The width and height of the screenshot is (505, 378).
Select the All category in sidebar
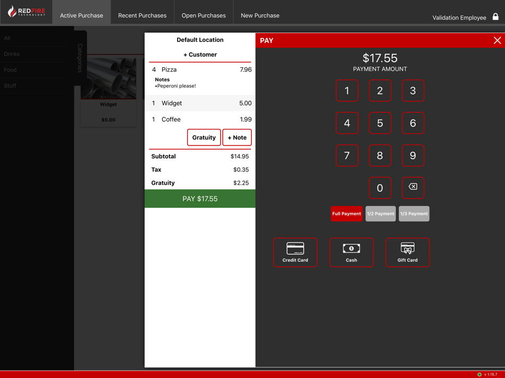(34, 38)
